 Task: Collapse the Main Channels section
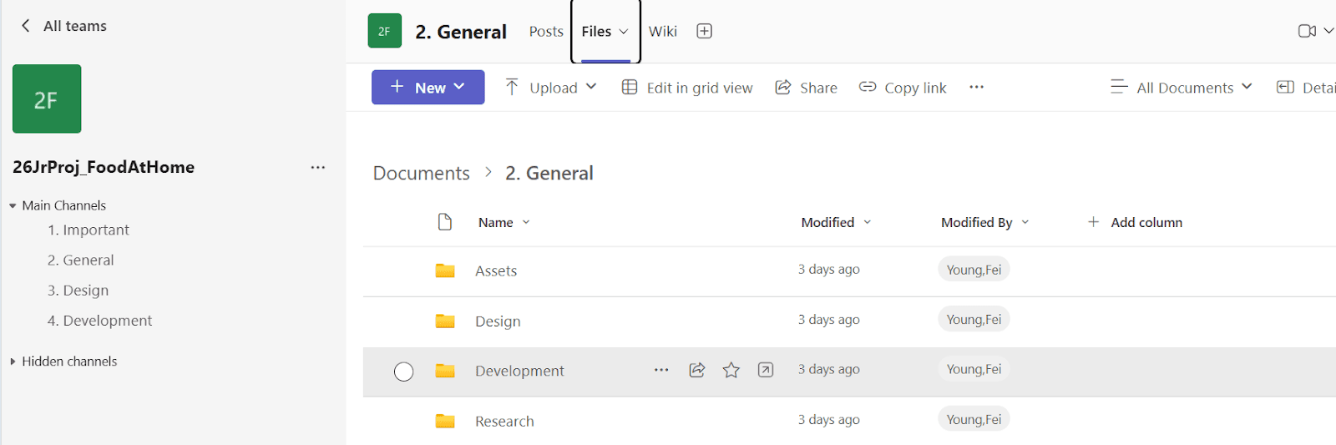point(13,205)
